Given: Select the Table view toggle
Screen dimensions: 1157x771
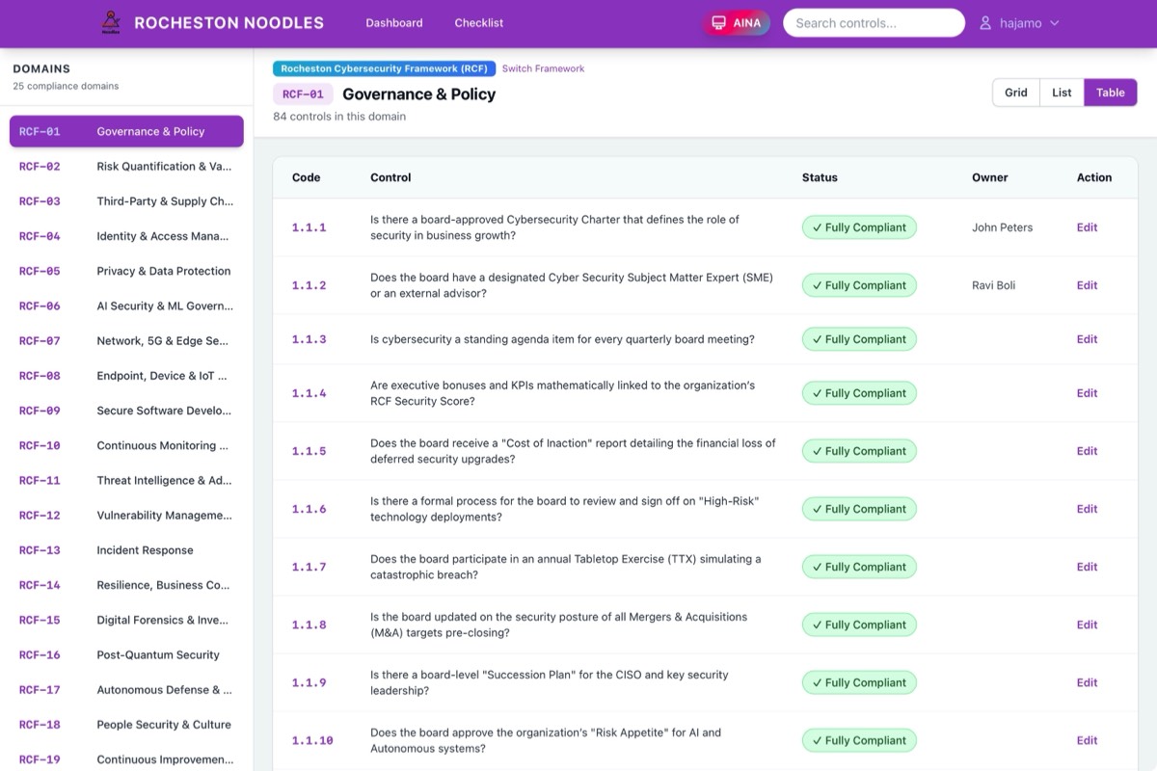Looking at the screenshot, I should click(x=1110, y=93).
